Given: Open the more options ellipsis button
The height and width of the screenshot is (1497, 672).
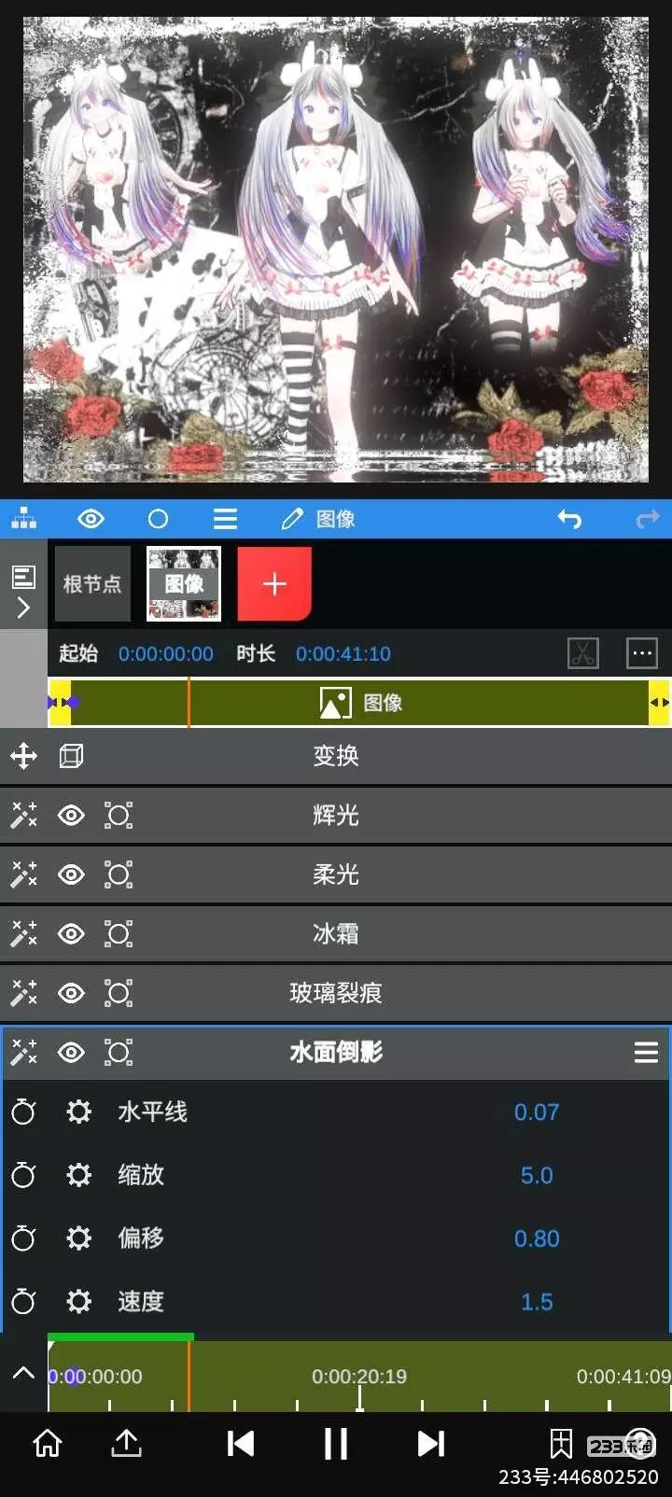Looking at the screenshot, I should [x=642, y=653].
